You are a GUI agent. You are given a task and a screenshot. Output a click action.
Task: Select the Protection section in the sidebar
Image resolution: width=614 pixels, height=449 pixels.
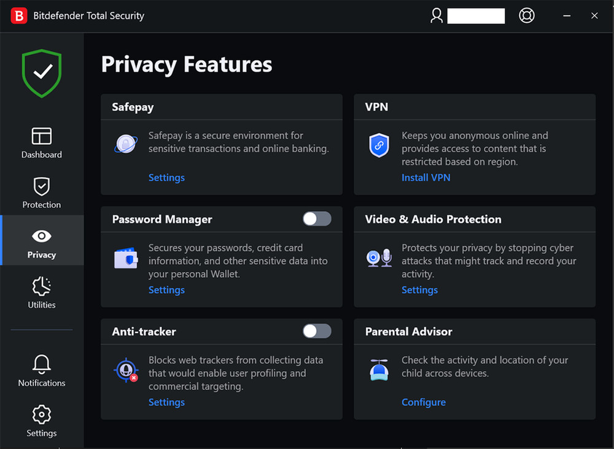tap(41, 192)
